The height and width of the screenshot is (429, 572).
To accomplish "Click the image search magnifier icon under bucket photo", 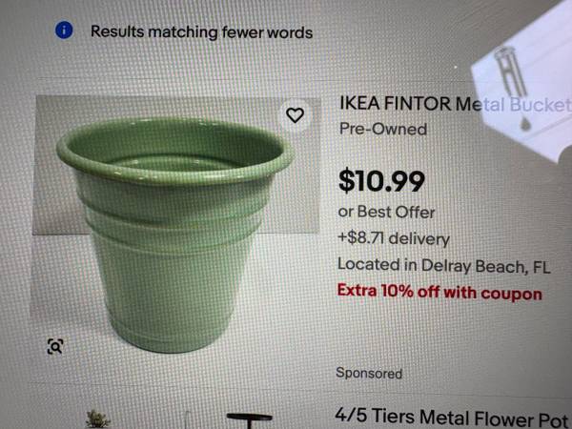I will [55, 346].
